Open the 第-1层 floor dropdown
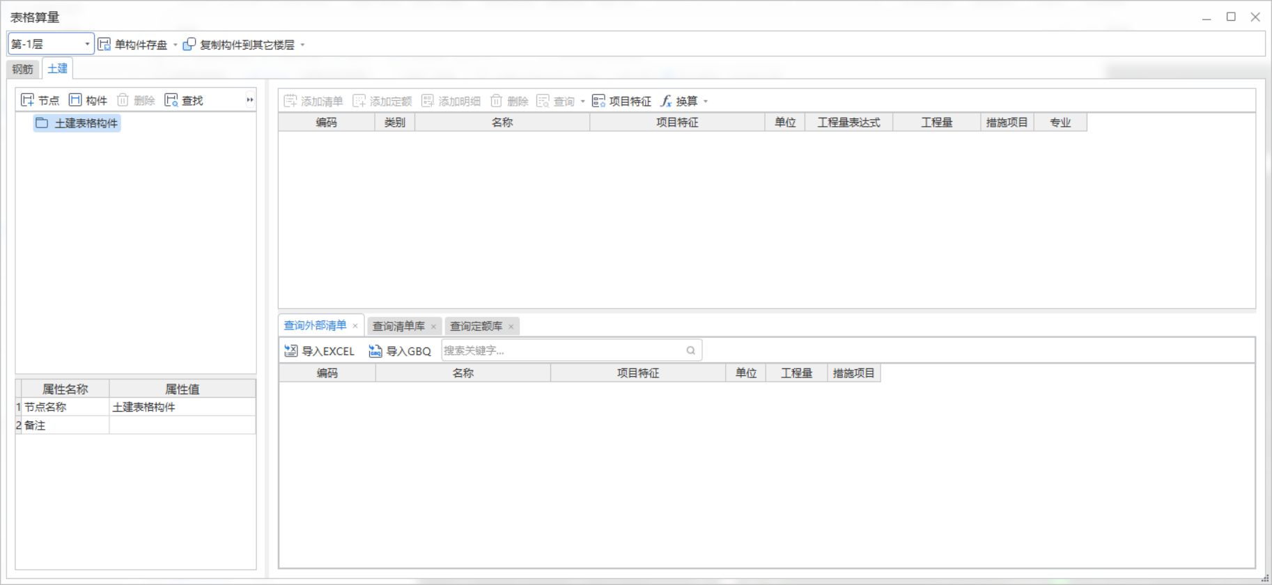 click(x=51, y=44)
